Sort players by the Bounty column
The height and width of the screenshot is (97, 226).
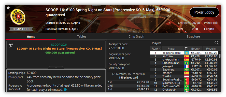tap(195, 49)
